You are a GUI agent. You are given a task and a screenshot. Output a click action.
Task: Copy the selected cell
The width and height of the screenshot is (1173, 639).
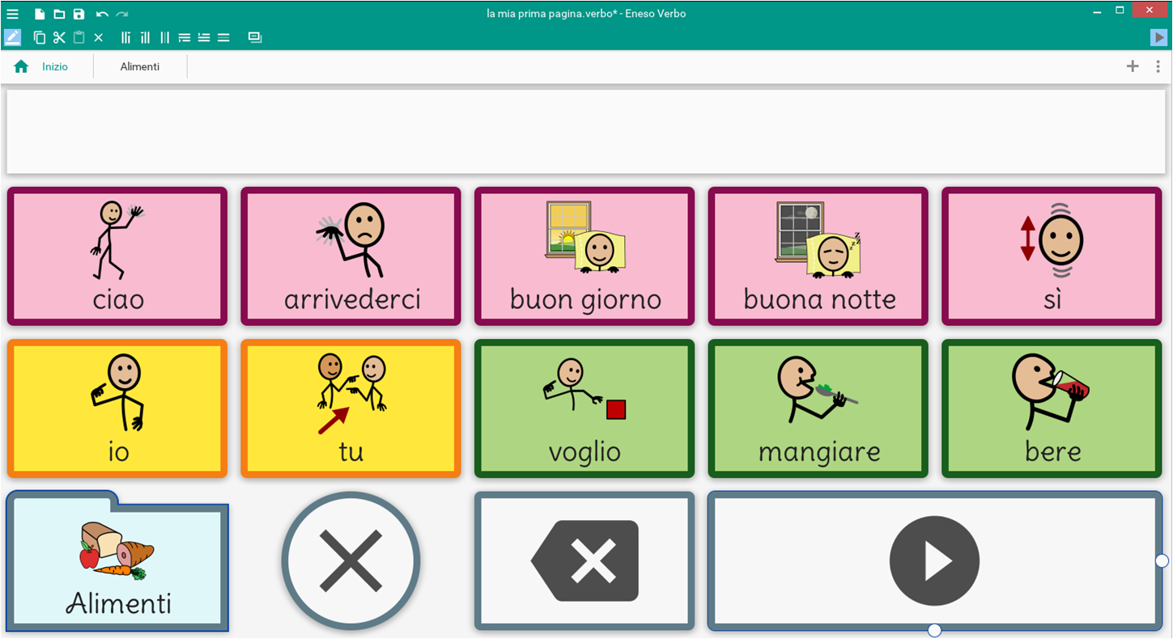[40, 37]
